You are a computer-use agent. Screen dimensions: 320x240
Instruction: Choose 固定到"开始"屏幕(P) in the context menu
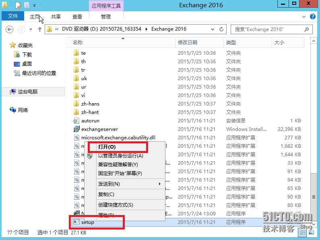(125, 174)
